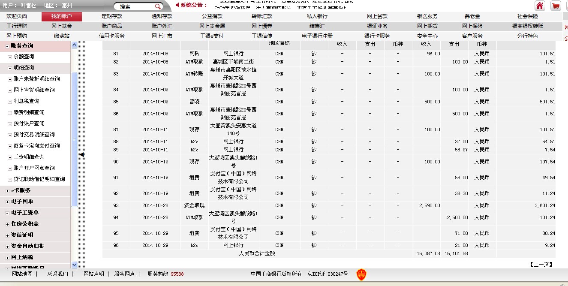Expand the e卡服务 section

point(7,190)
